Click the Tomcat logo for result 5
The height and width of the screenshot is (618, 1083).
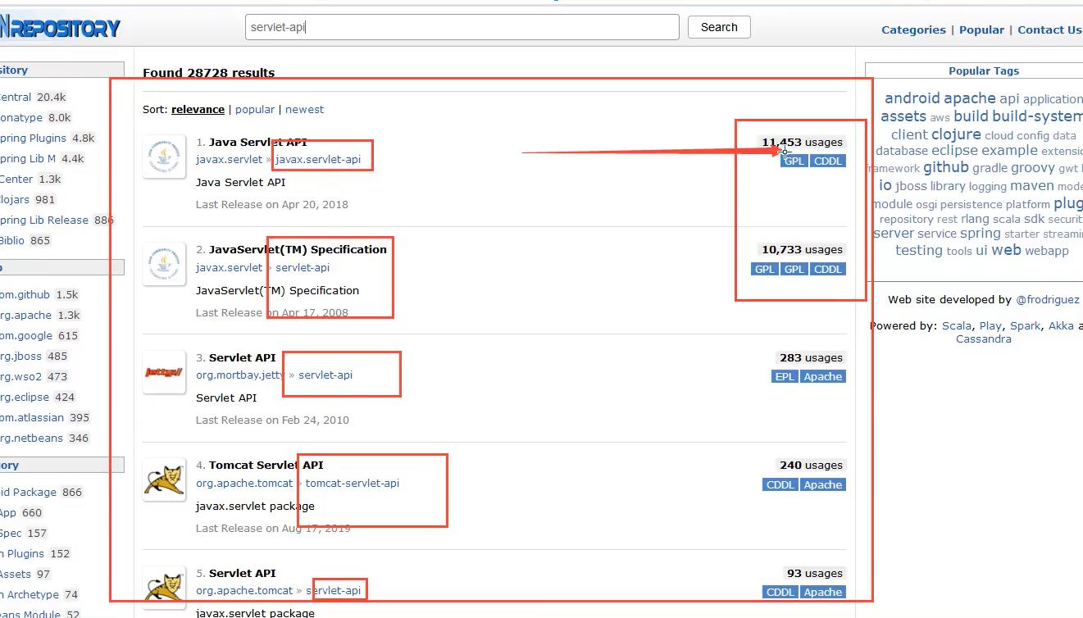[x=164, y=588]
